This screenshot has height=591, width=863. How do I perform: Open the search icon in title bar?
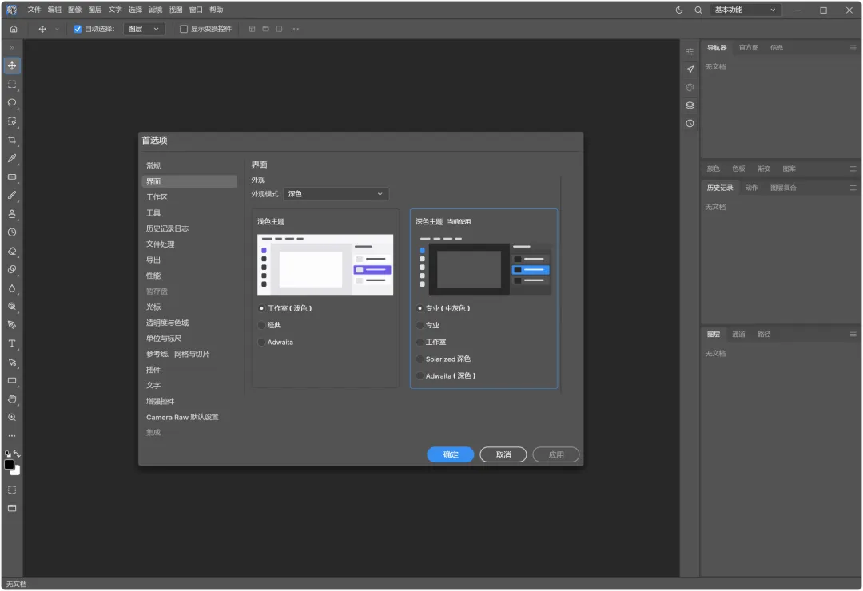coord(698,10)
